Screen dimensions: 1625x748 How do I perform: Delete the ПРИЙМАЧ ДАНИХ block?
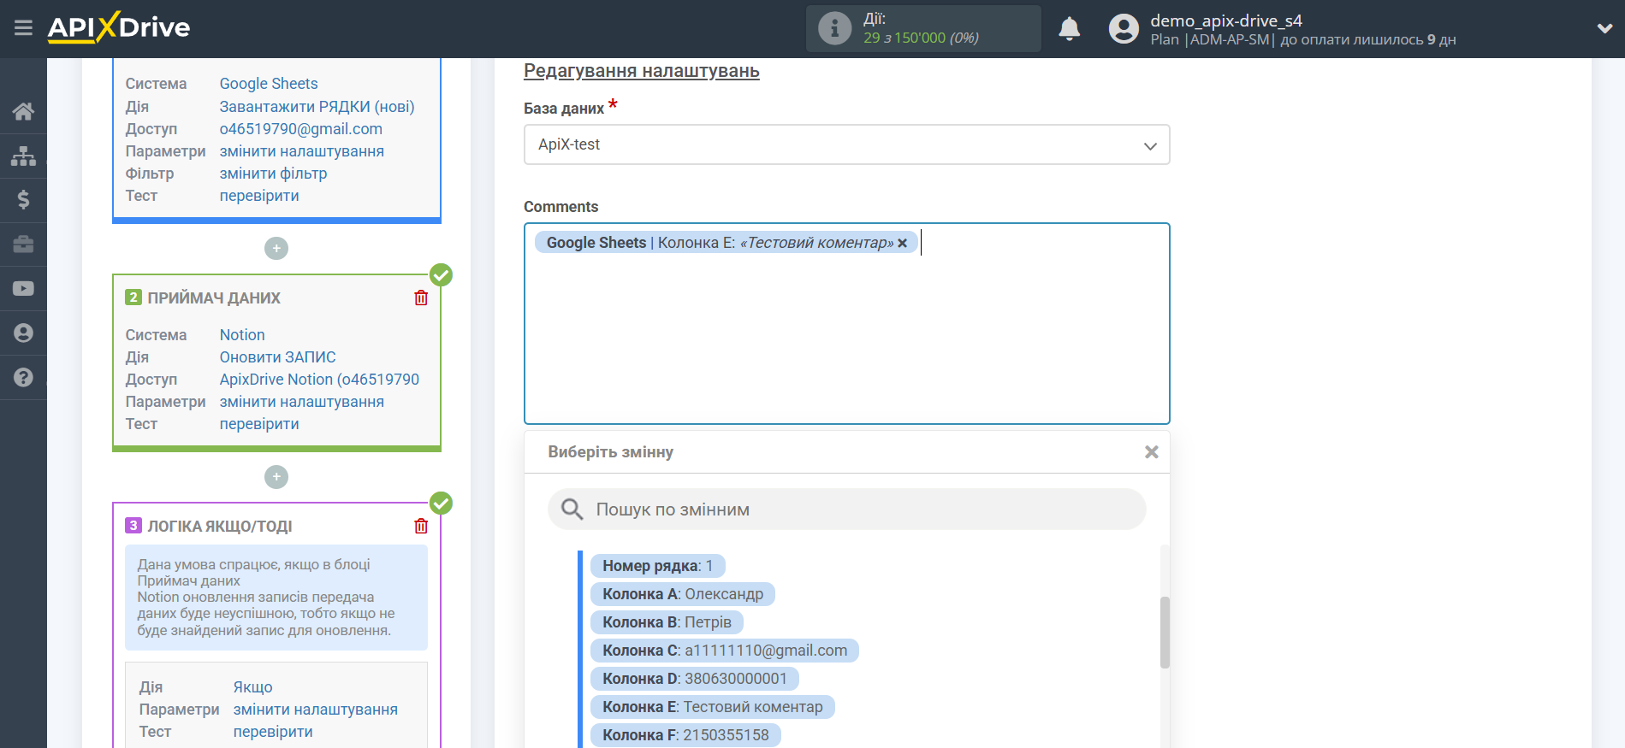pyautogui.click(x=421, y=297)
